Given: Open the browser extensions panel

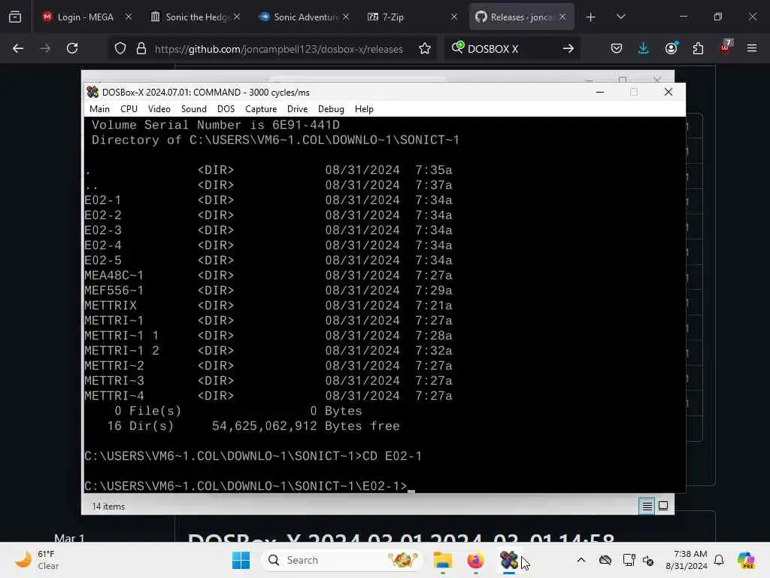Looking at the screenshot, I should (x=698, y=48).
